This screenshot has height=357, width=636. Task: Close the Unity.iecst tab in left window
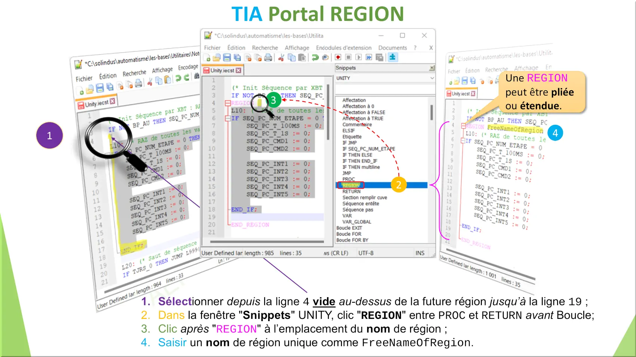(x=112, y=101)
